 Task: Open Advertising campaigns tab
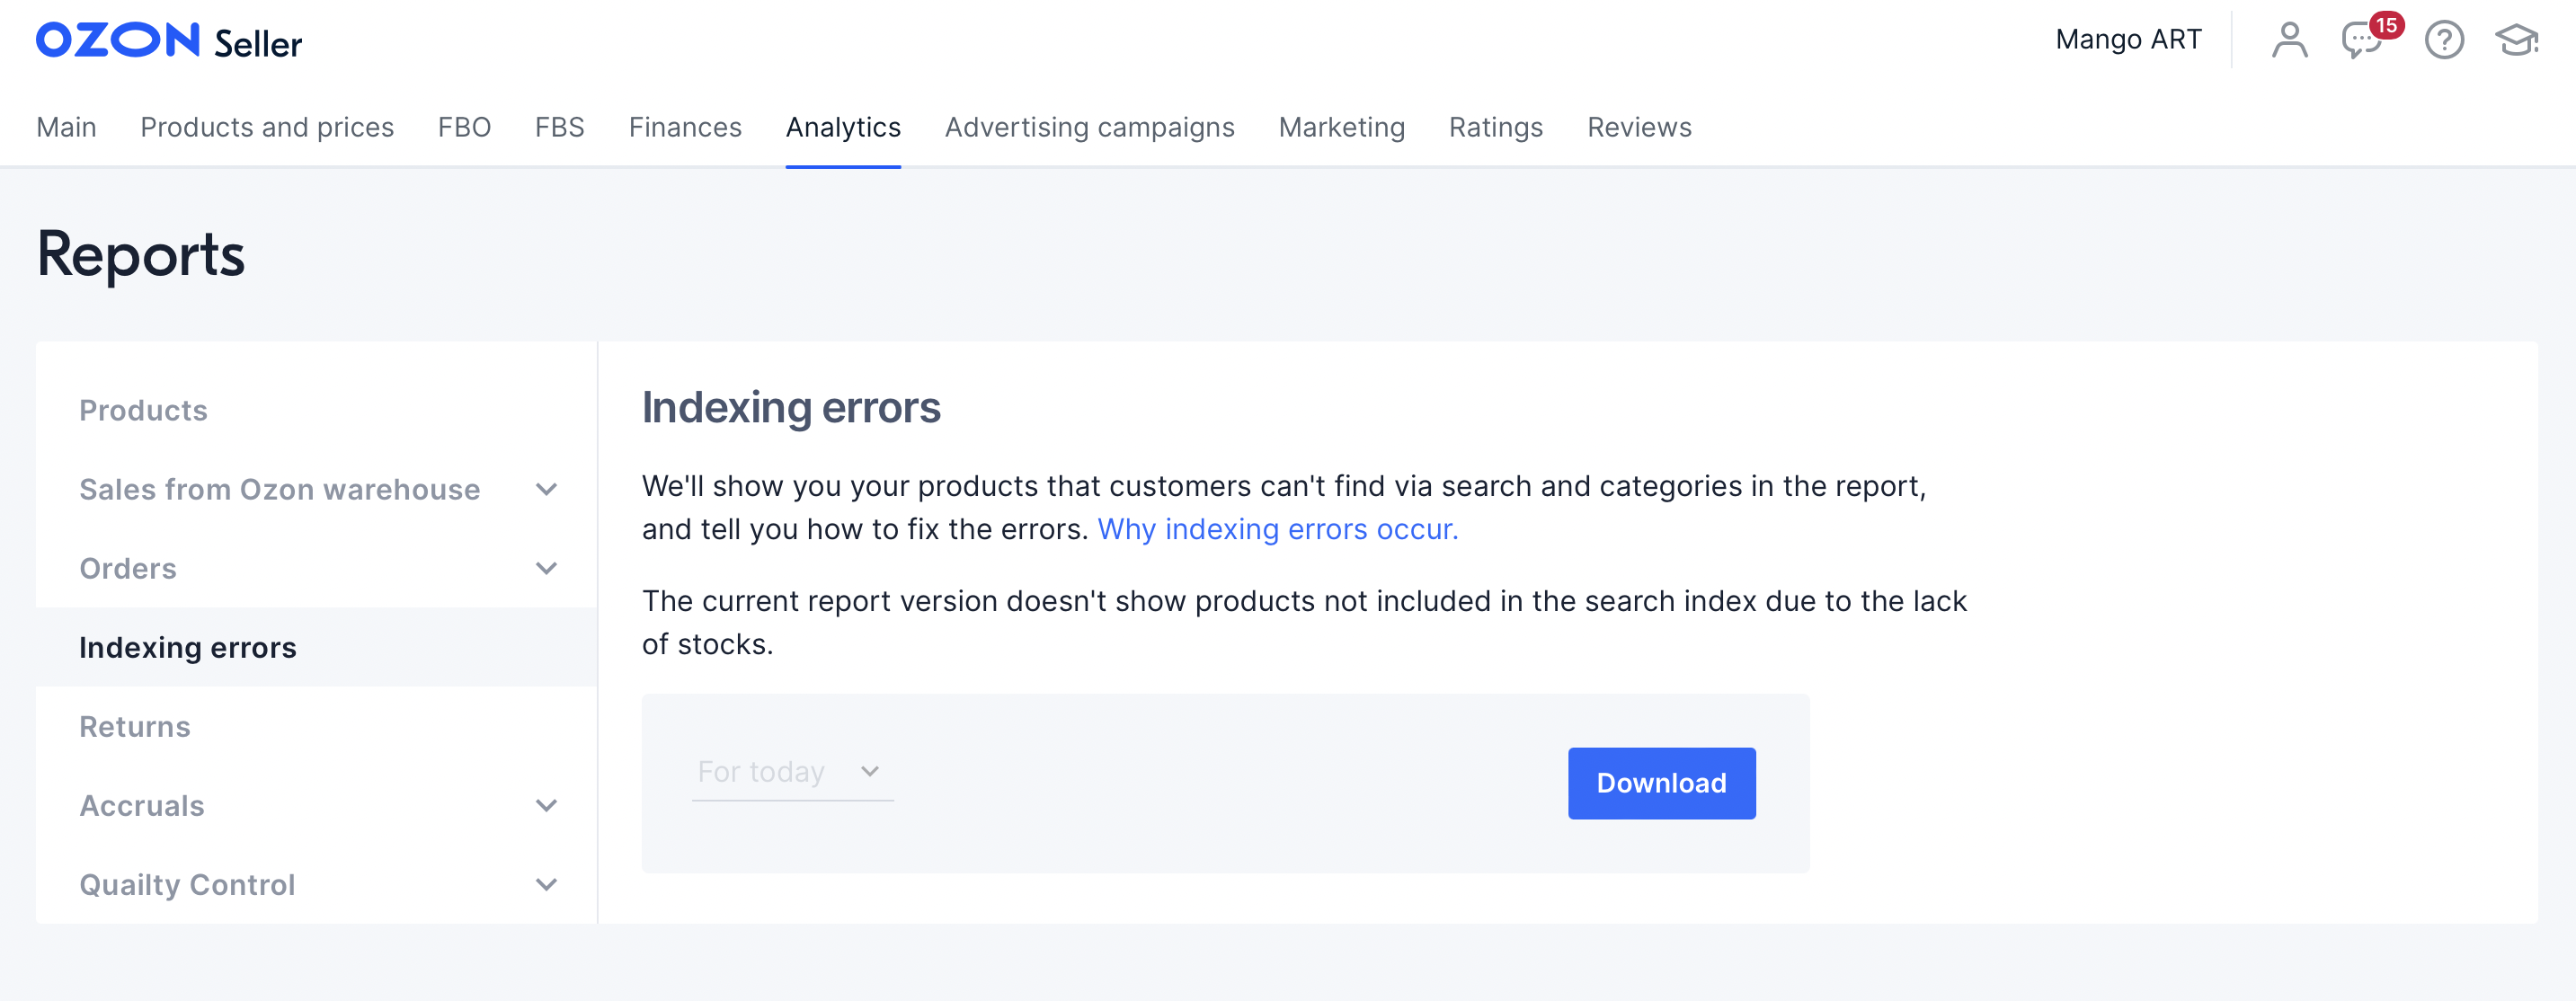(1089, 127)
